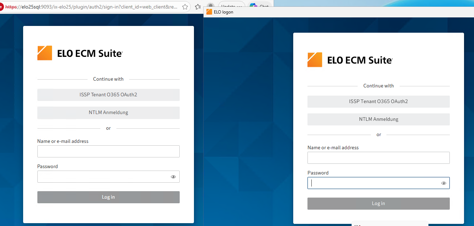Choose ISSP Tenant O365 OAuth2 in browser page
Screen dimensions: 474x226
pos(108,95)
